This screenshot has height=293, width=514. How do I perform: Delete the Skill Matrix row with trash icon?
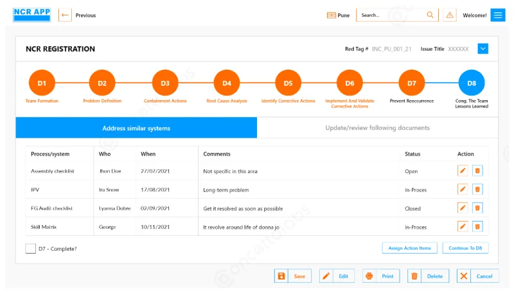click(x=477, y=226)
